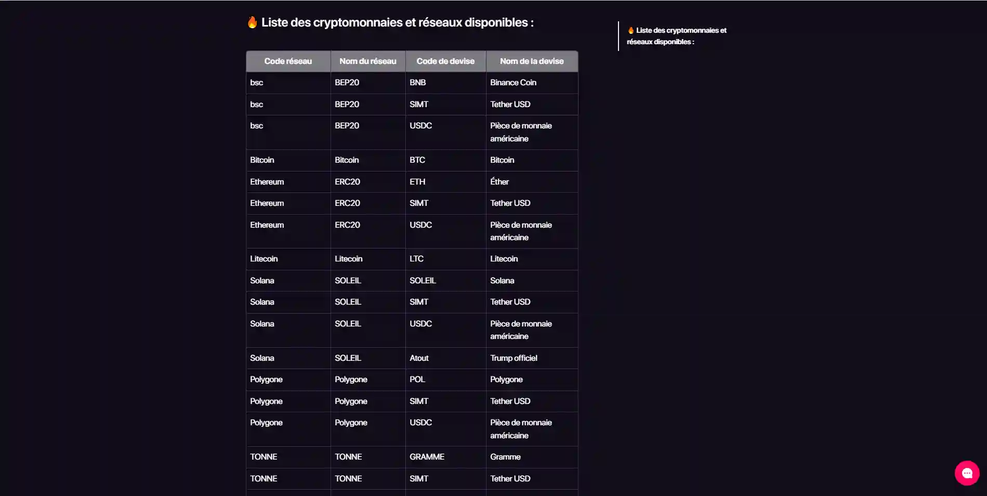The width and height of the screenshot is (987, 496).
Task: Click the flame icon in the sidebar contents
Action: 630,31
